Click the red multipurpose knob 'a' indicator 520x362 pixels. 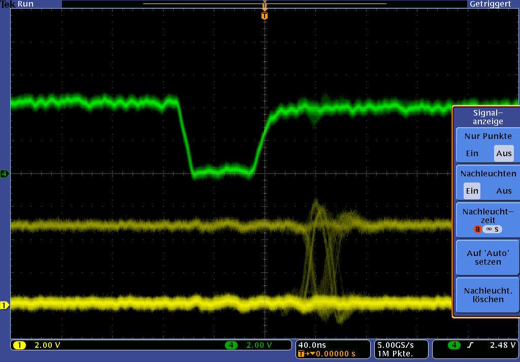(x=477, y=229)
